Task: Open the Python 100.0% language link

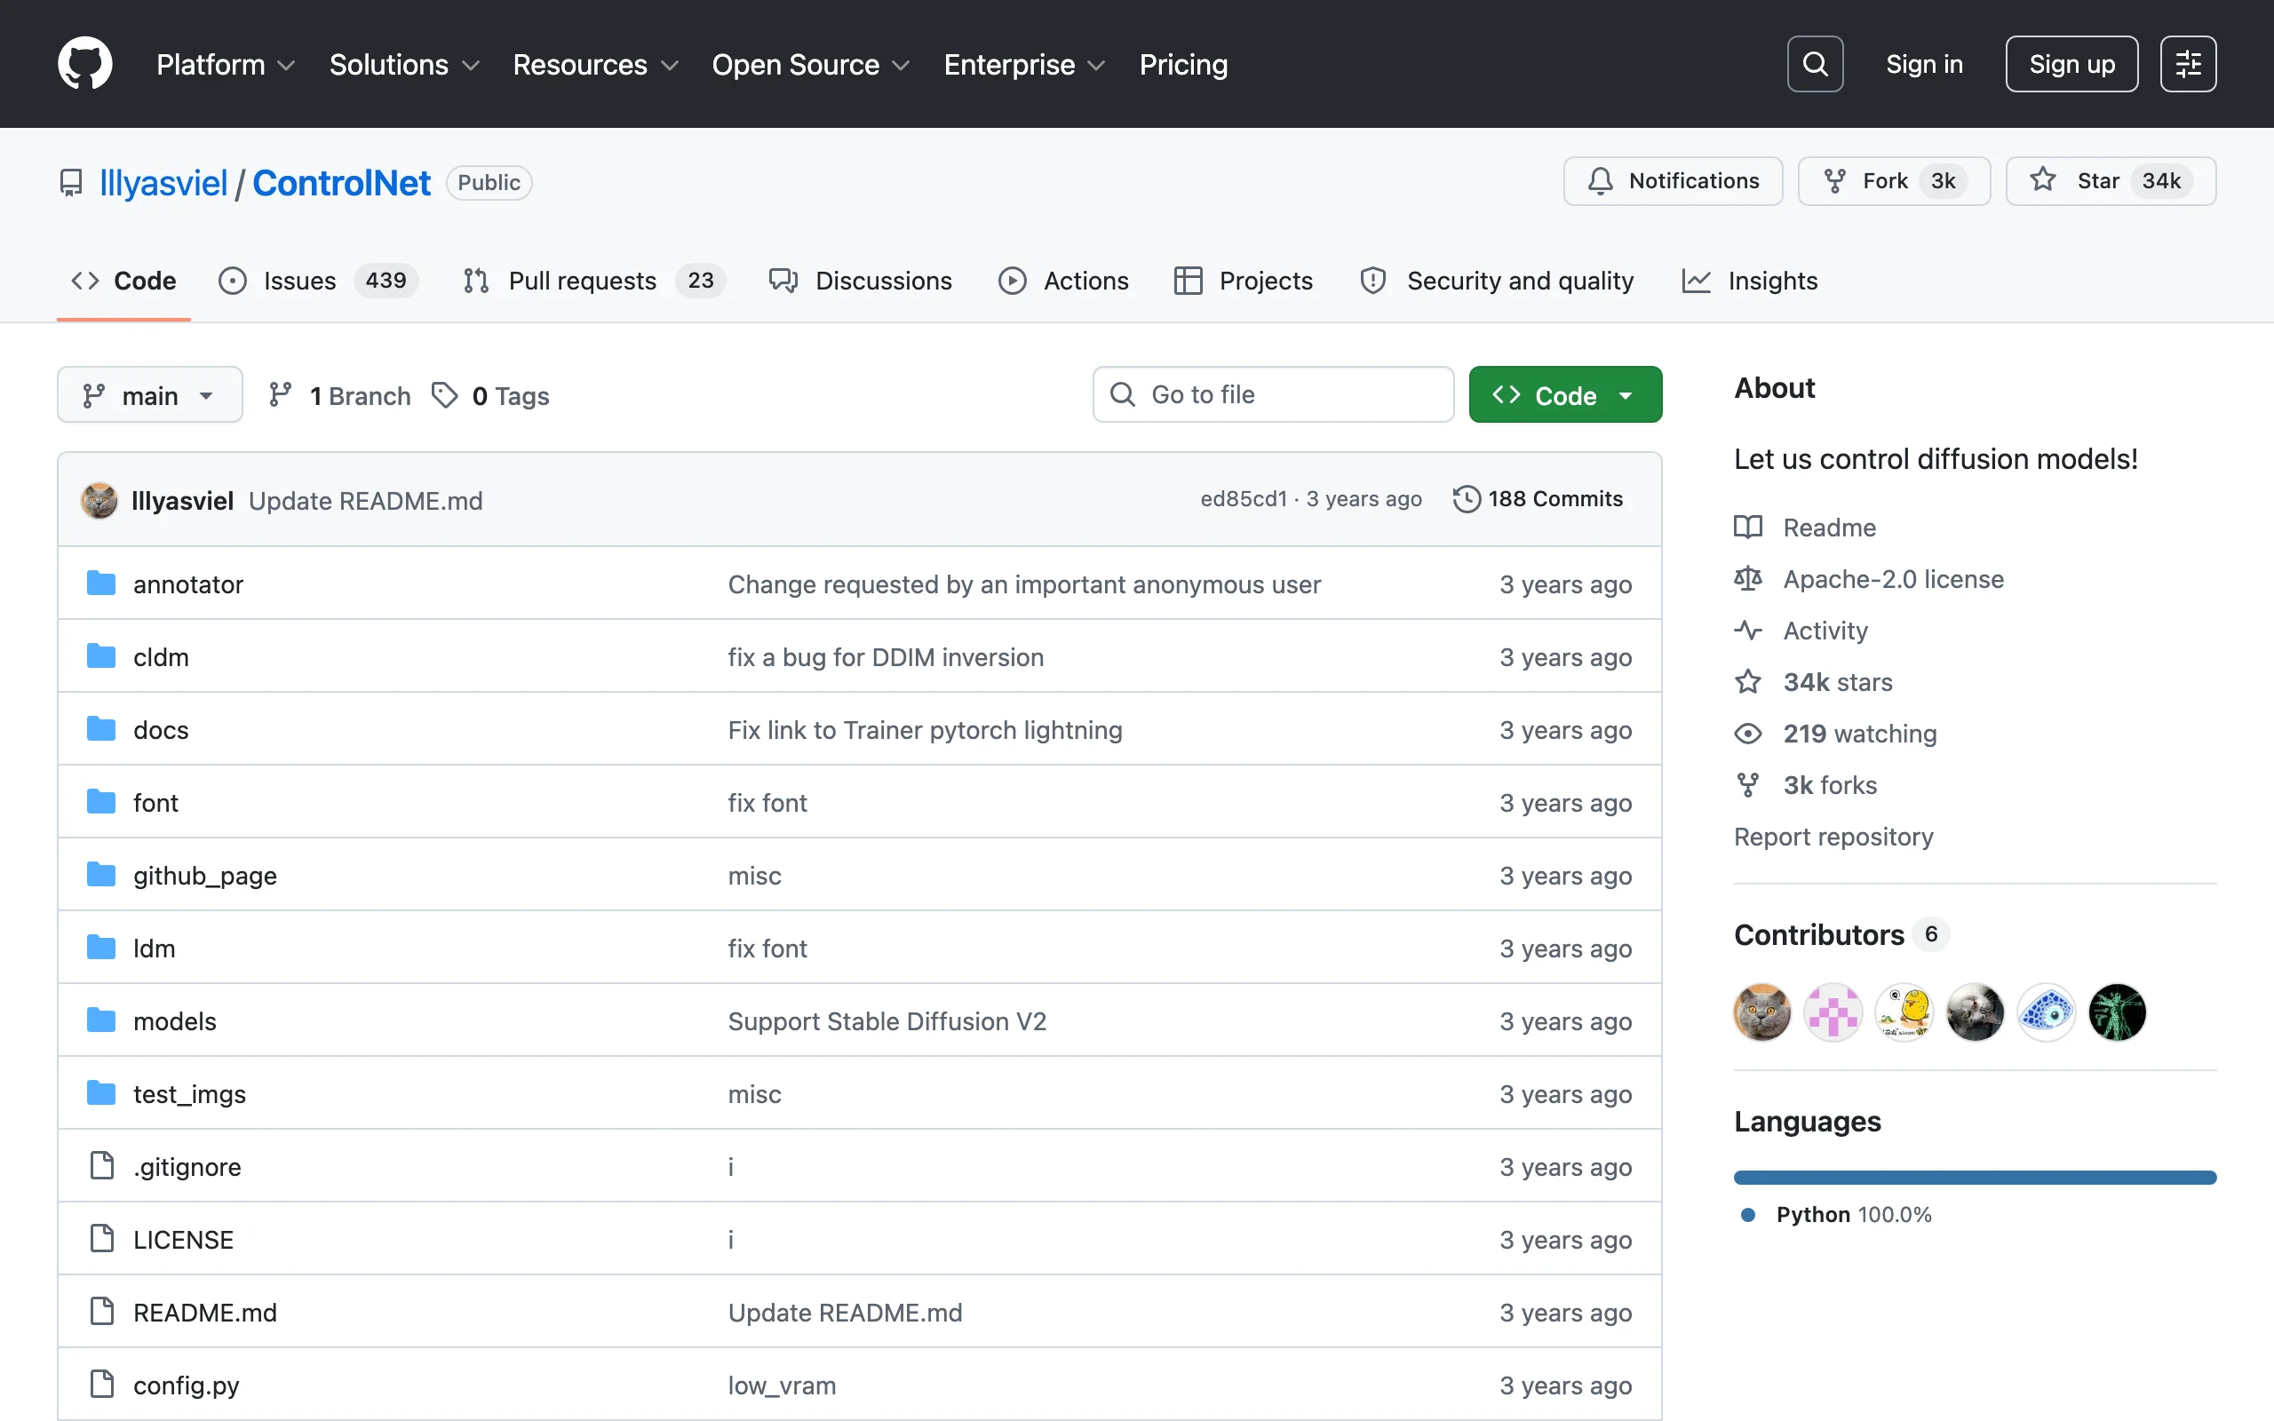Action: [x=1836, y=1214]
